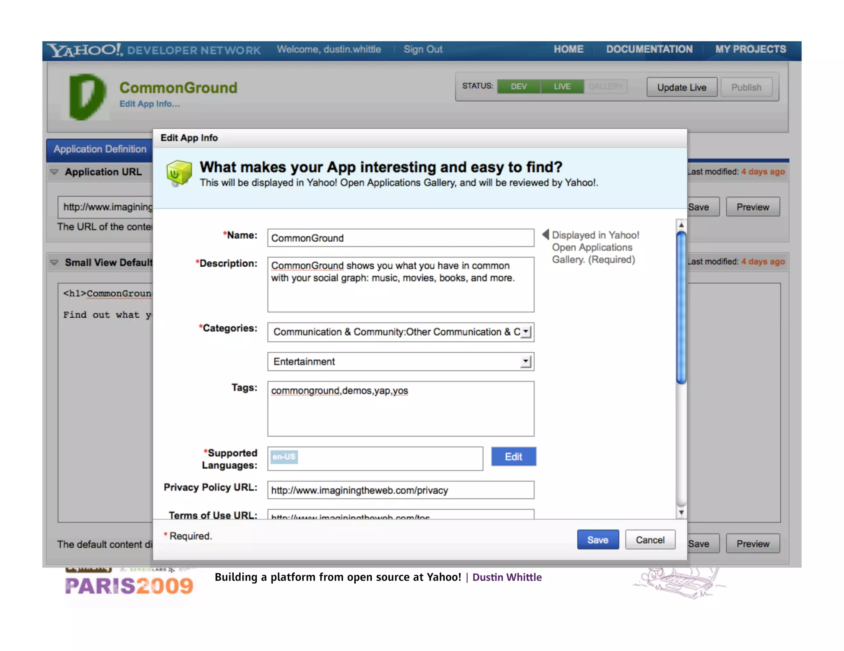Click the green cube icon in Edit App Info
The image size is (844, 651).
[x=179, y=173]
